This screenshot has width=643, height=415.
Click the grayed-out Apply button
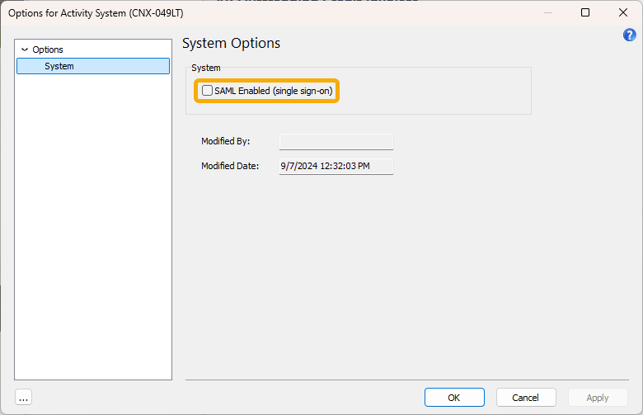click(598, 398)
